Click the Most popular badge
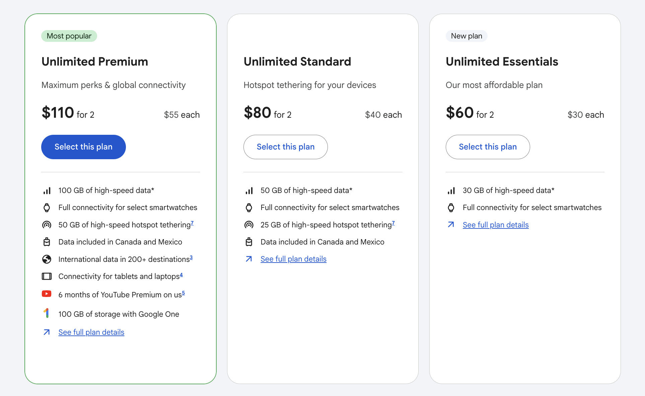The height and width of the screenshot is (396, 645). 69,36
